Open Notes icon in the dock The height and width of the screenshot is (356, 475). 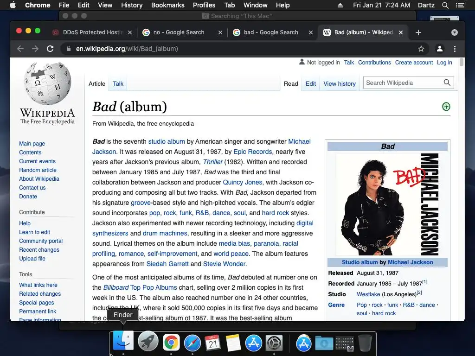click(x=233, y=343)
